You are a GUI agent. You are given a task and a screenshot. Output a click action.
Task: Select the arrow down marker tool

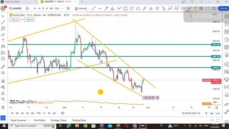[157, 9]
